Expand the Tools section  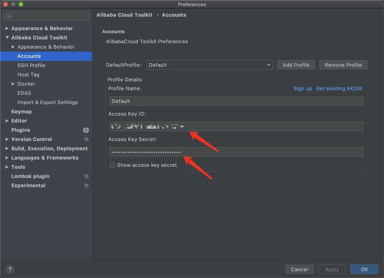coord(7,167)
